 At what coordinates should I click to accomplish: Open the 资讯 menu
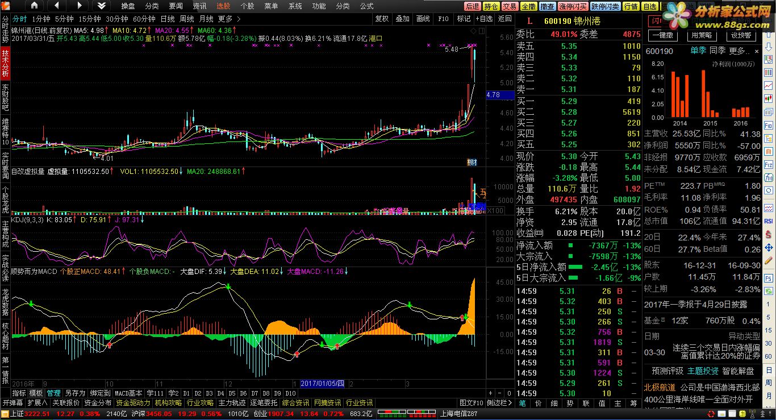pos(200,6)
